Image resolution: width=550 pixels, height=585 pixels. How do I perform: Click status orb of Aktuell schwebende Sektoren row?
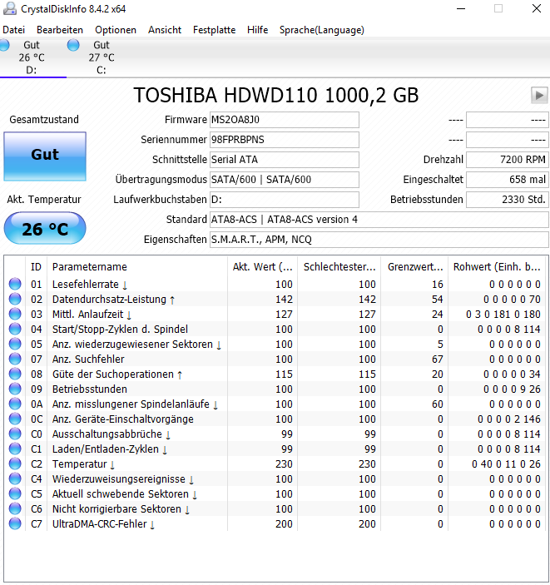[15, 493]
